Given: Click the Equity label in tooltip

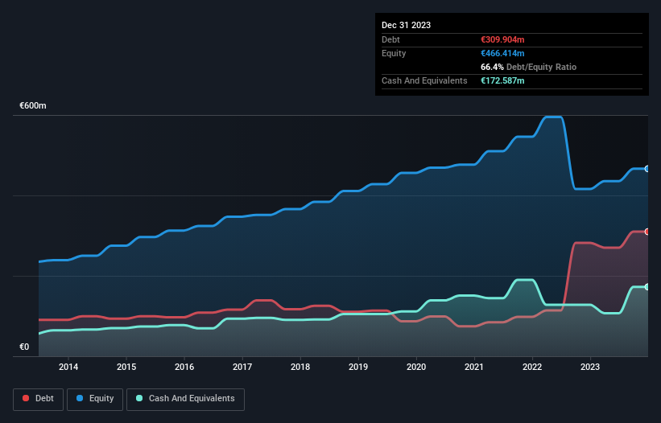Looking at the screenshot, I should pyautogui.click(x=394, y=53).
